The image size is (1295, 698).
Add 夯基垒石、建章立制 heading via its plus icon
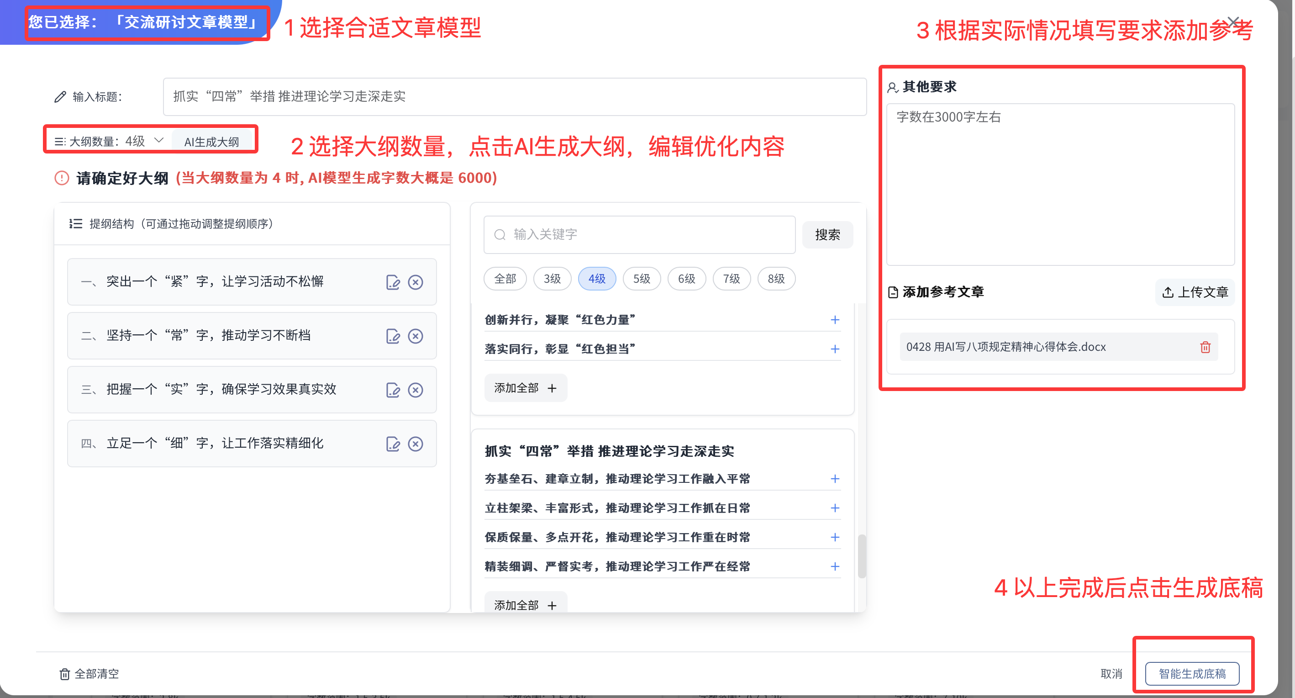click(835, 479)
